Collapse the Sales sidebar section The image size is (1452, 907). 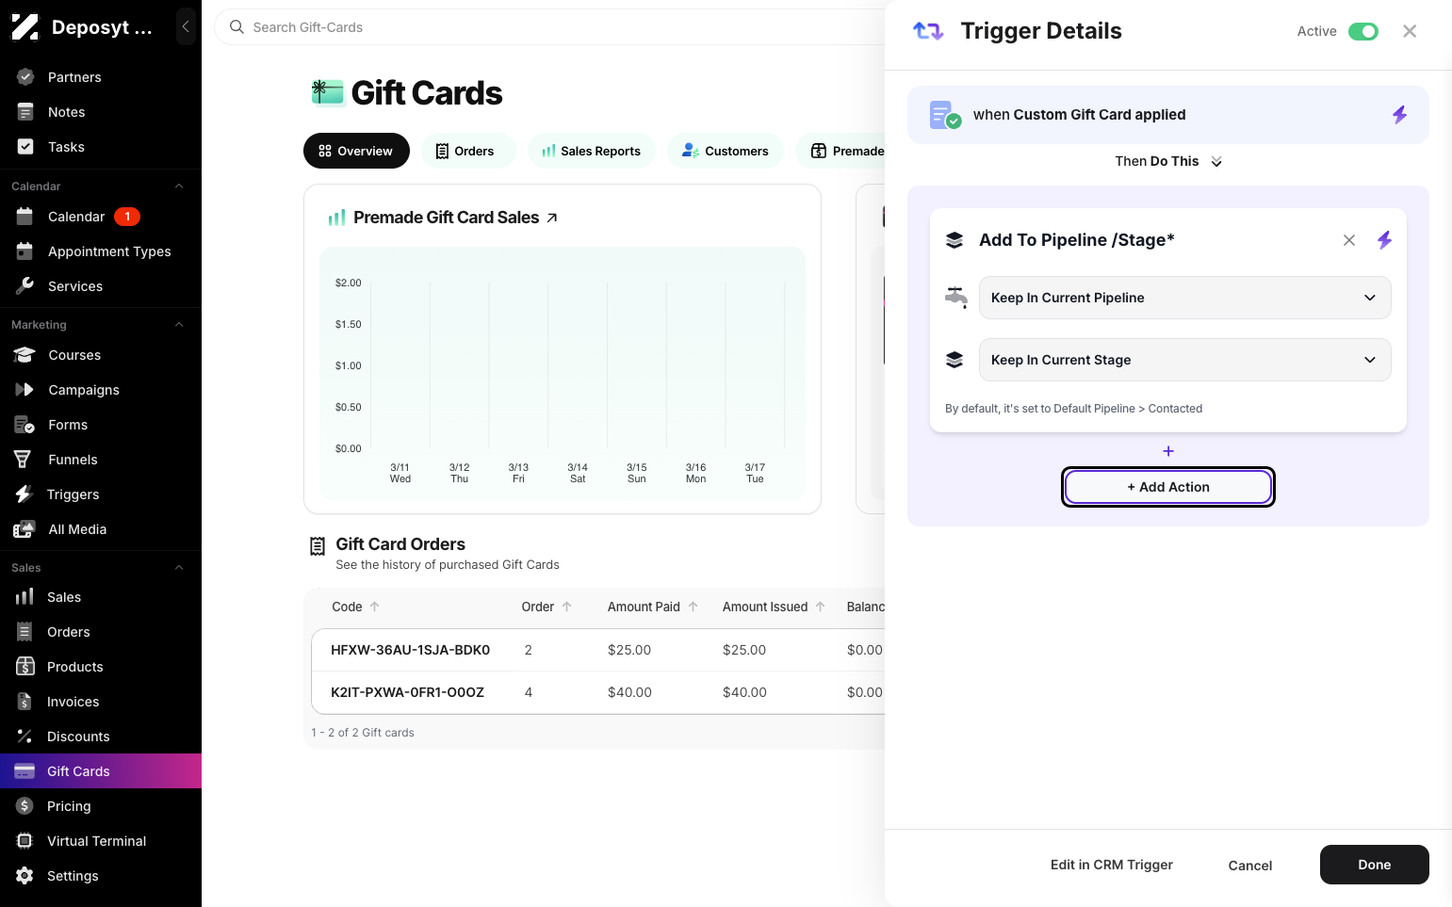point(179,568)
